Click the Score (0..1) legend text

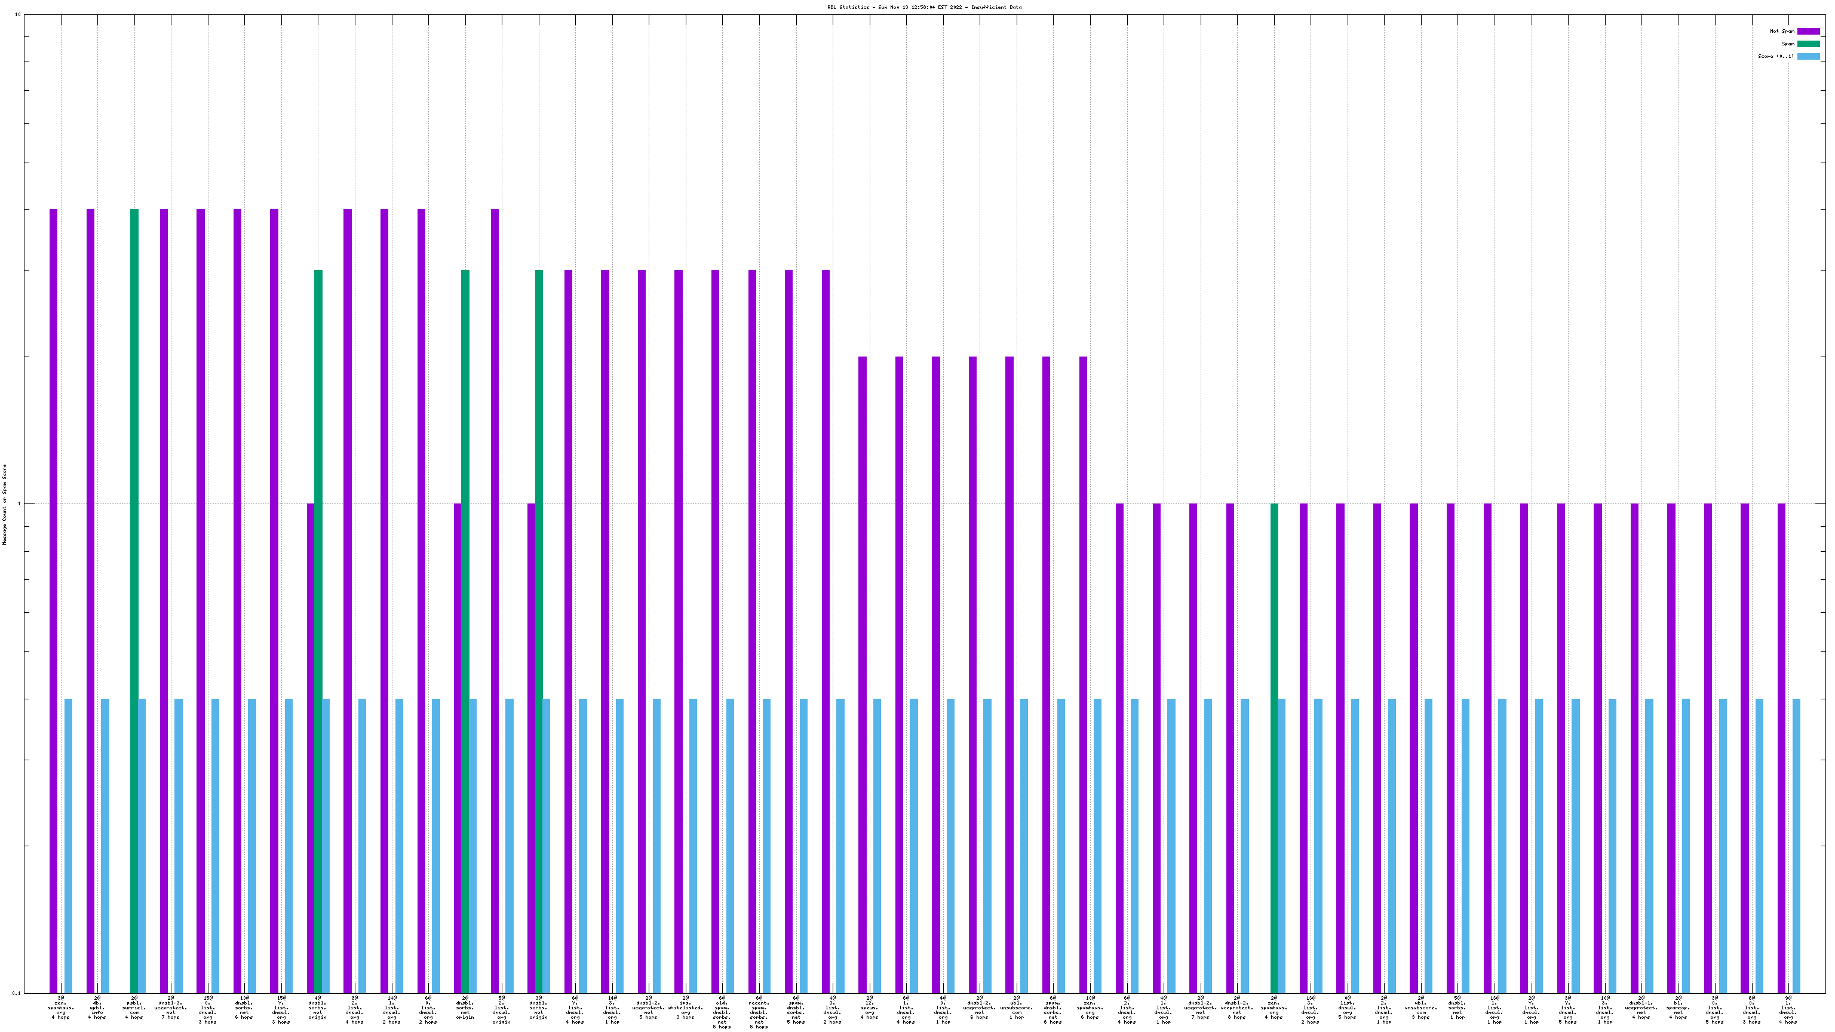(1775, 56)
